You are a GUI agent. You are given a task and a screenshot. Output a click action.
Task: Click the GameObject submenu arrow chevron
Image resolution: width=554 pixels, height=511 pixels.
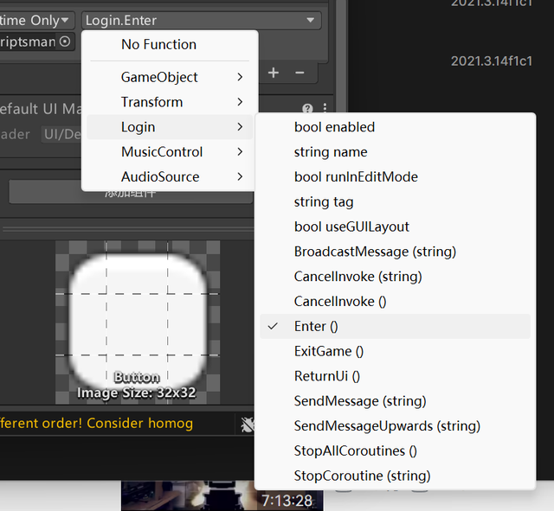coord(240,77)
